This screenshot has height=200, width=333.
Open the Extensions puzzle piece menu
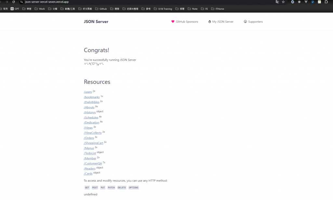pos(326,2)
